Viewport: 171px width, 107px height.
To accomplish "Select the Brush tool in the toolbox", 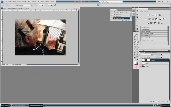I will pos(137,42).
